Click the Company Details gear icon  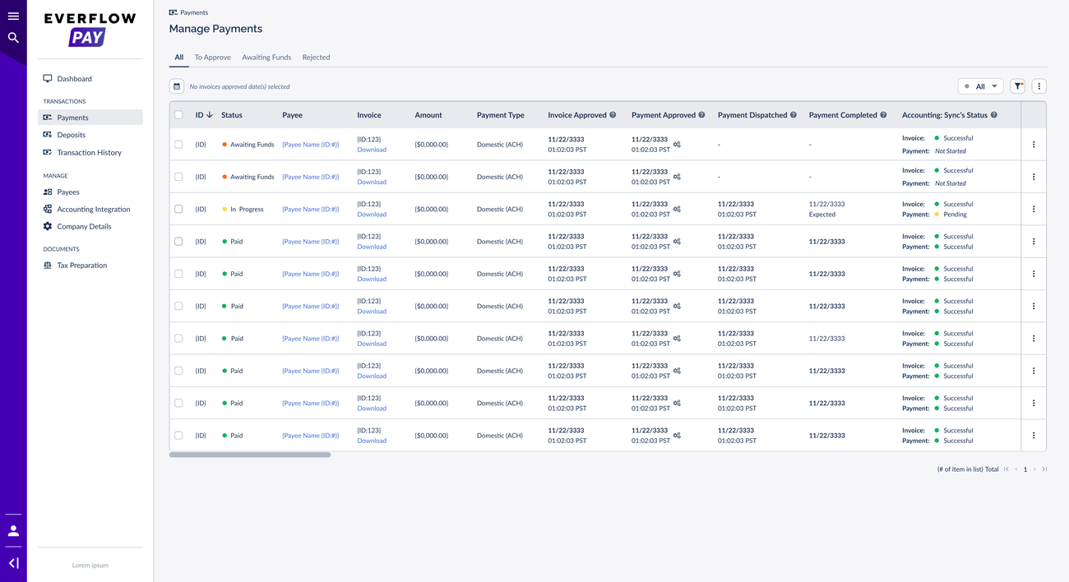(48, 226)
